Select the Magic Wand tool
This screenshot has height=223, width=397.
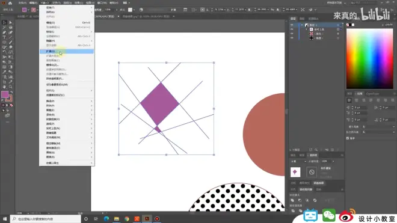point(4,27)
